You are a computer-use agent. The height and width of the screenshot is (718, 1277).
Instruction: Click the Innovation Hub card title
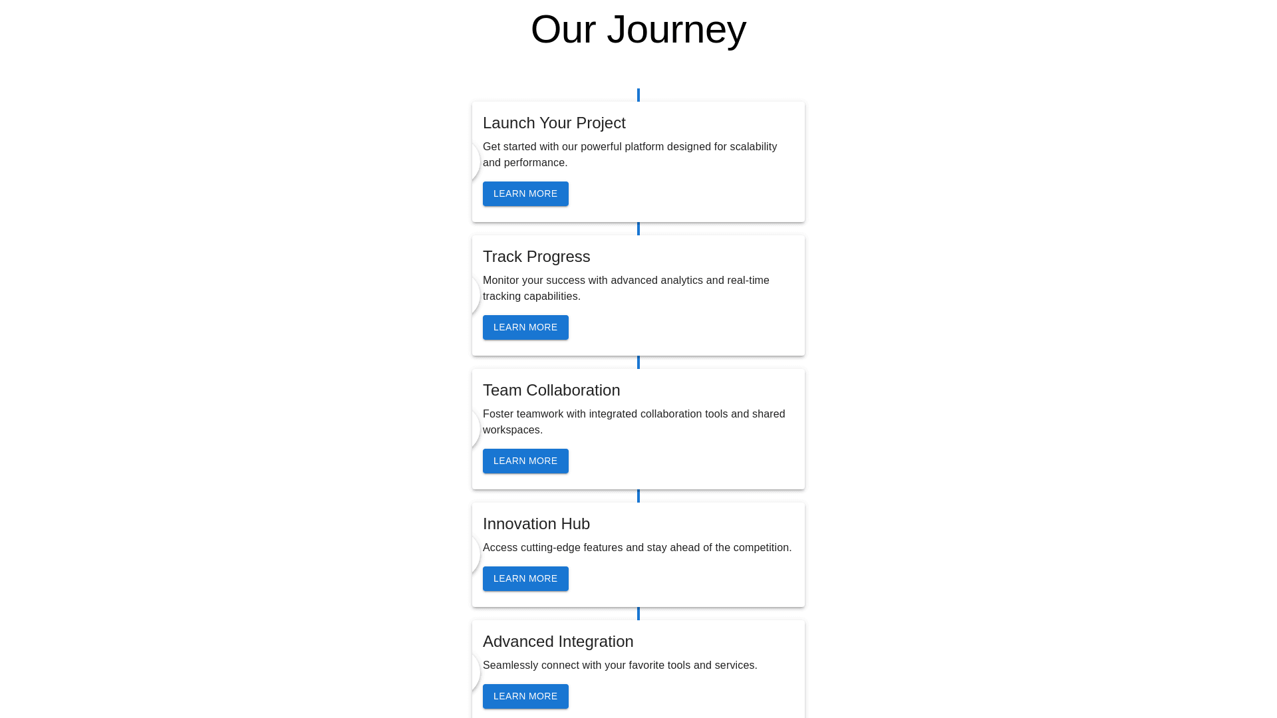pos(536,525)
